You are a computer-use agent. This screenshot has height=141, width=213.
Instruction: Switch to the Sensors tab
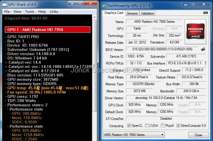[132, 13]
